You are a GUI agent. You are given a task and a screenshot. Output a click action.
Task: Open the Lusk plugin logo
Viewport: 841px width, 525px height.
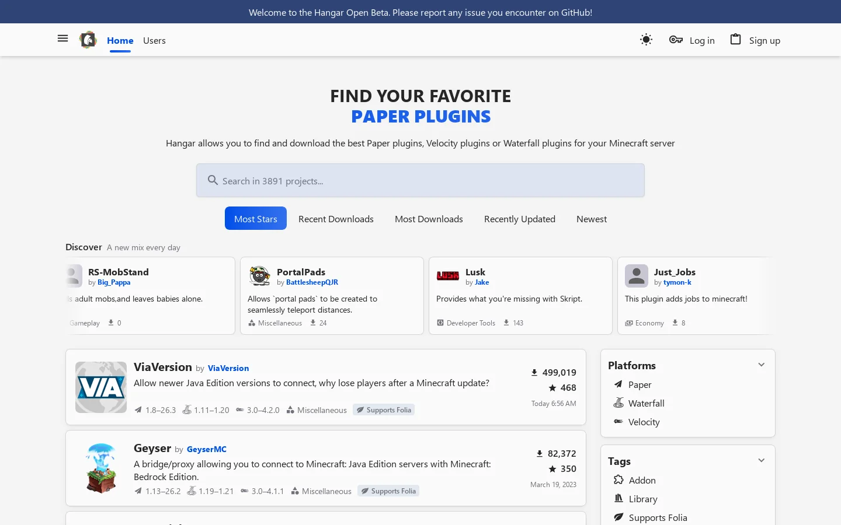point(448,276)
